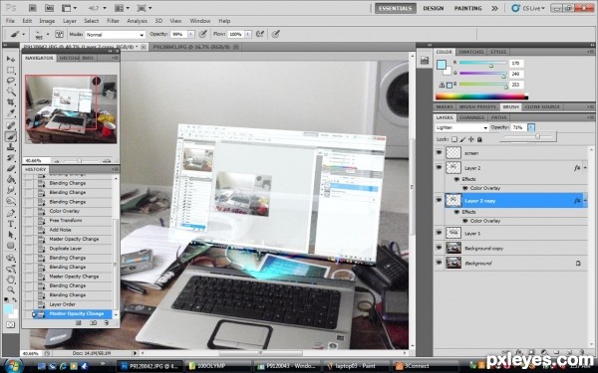598x373 pixels.
Task: Open the Brush Preset picker dropdown
Action: click(48, 34)
